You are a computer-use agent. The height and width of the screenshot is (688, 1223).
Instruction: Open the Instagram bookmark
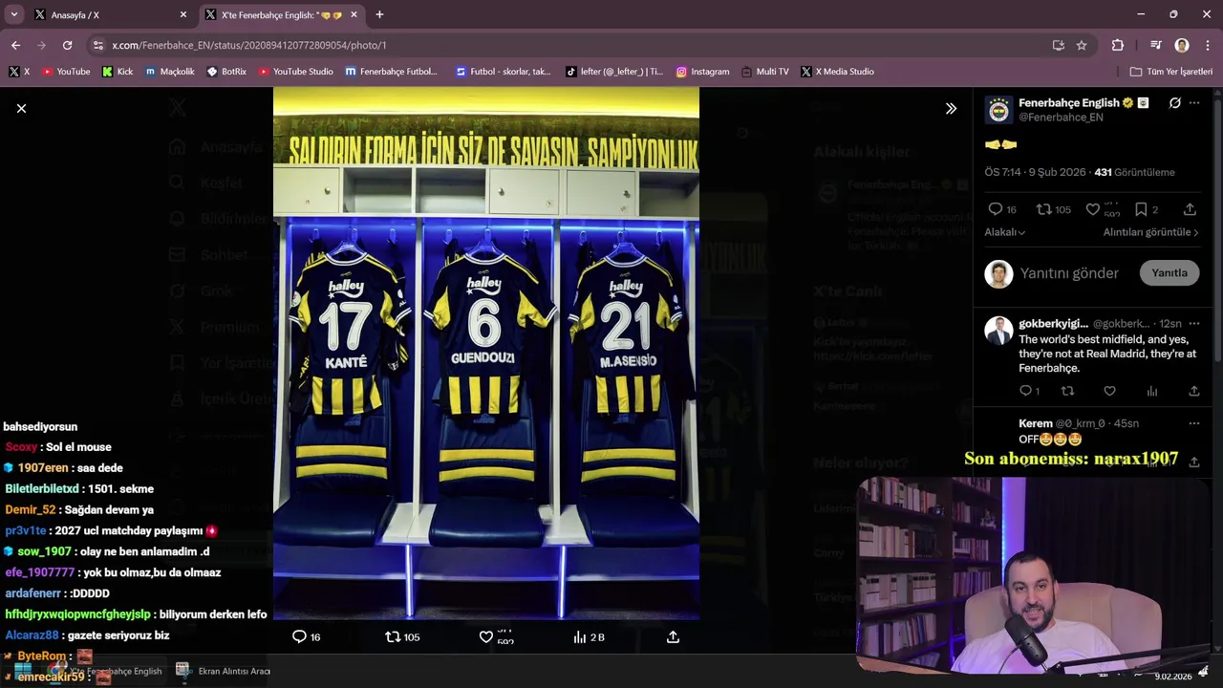702,72
